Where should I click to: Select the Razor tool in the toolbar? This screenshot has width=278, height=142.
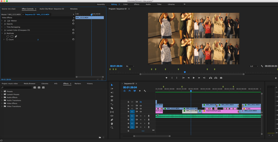(x=112, y=108)
